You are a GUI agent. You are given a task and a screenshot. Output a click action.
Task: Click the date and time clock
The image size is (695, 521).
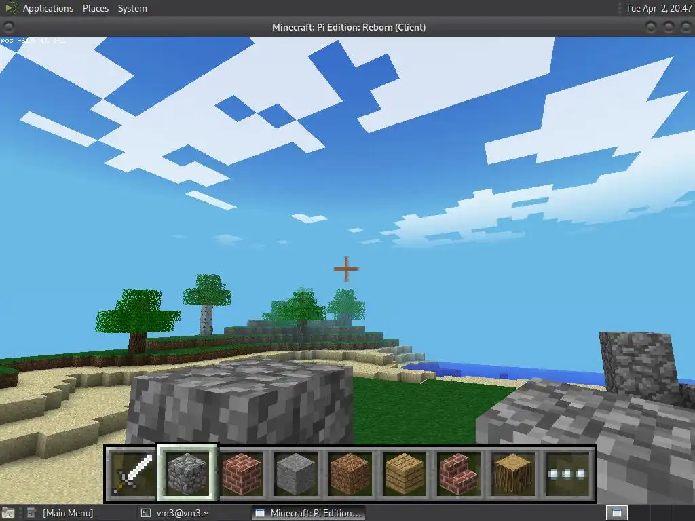[658, 8]
